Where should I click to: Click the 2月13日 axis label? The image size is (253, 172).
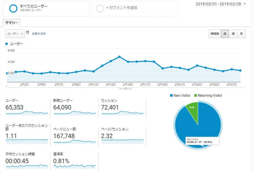click(x=111, y=85)
